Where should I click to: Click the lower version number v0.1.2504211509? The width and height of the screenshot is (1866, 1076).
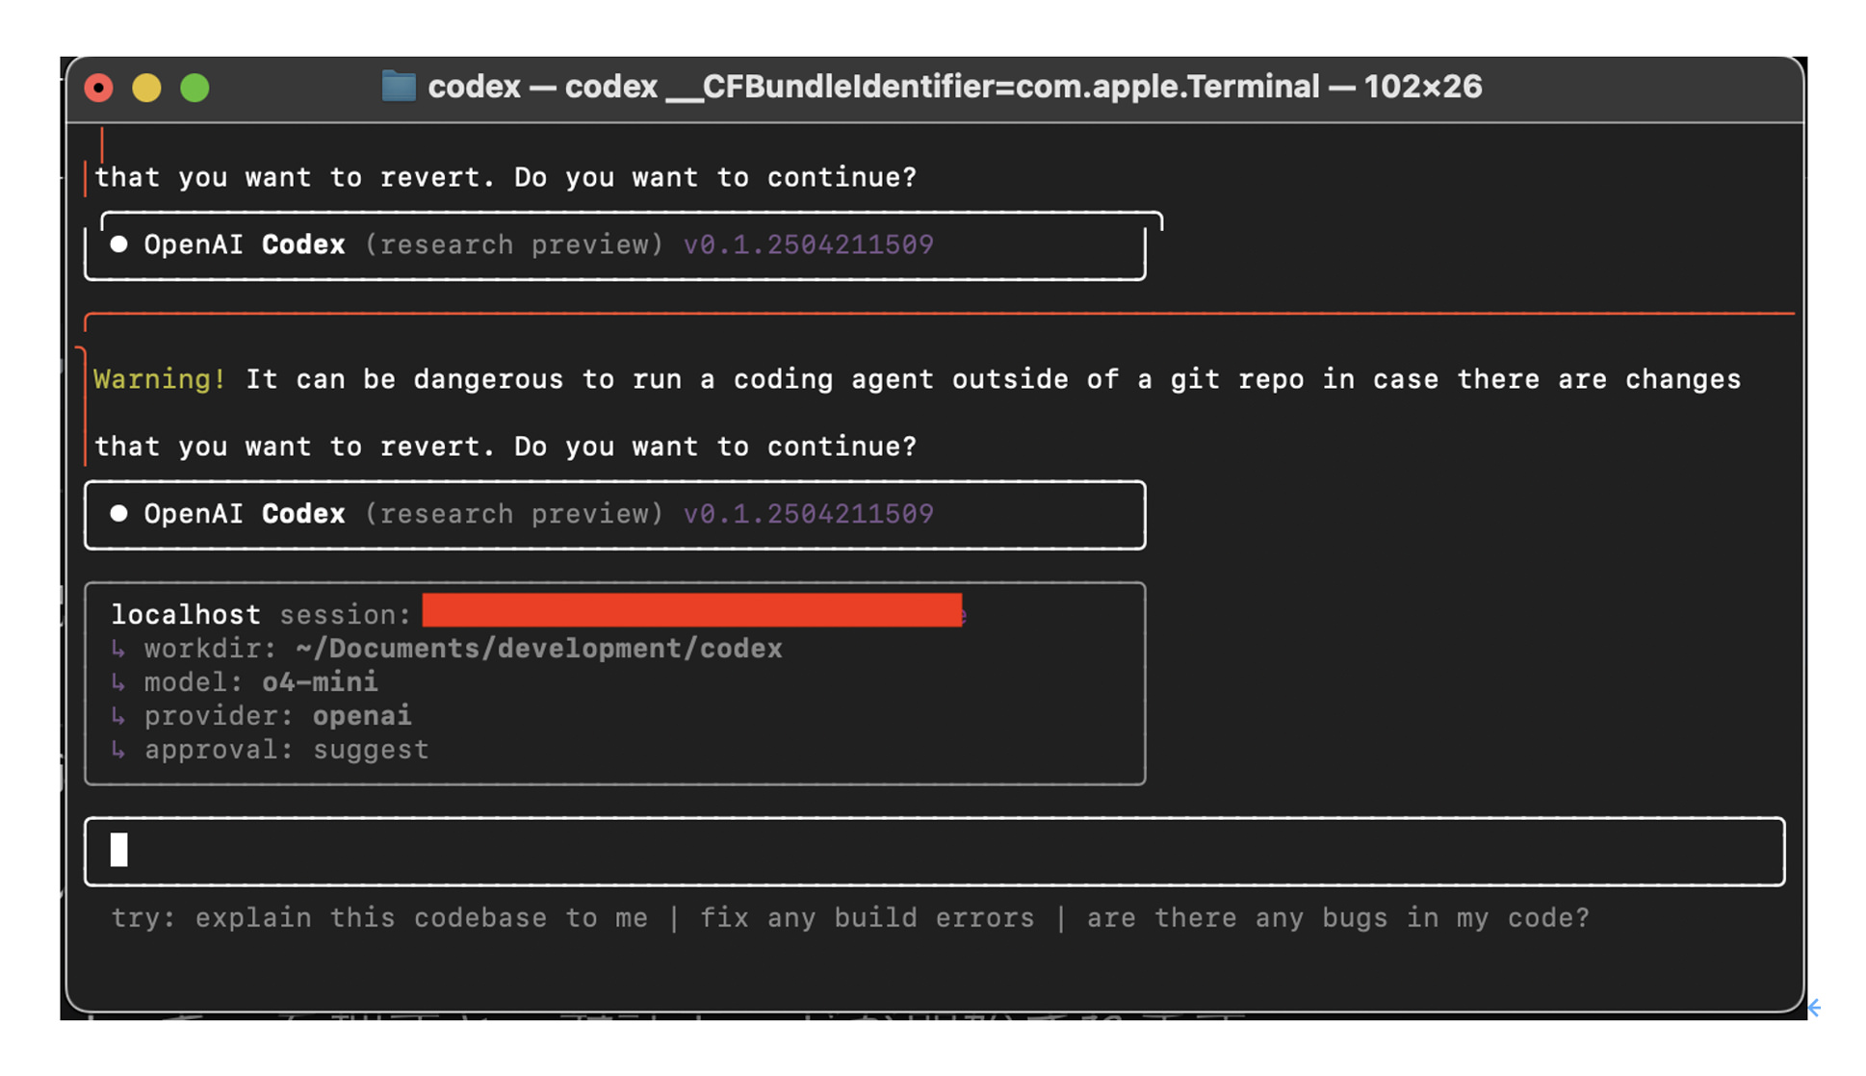pyautogui.click(x=808, y=514)
